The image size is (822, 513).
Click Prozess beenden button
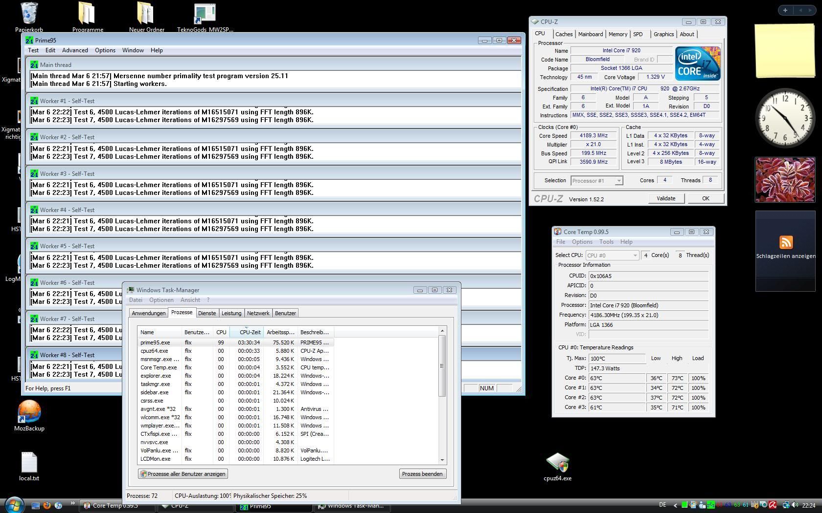pyautogui.click(x=423, y=474)
